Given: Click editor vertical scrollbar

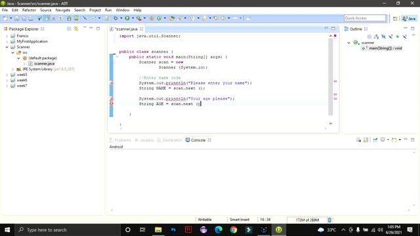Looking at the screenshot, I should tap(331, 77).
